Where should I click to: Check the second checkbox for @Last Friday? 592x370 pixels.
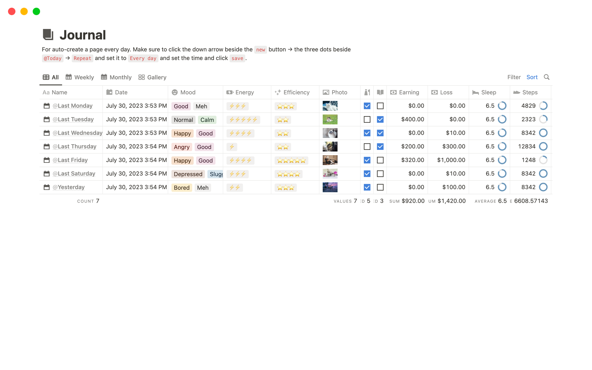coord(380,160)
